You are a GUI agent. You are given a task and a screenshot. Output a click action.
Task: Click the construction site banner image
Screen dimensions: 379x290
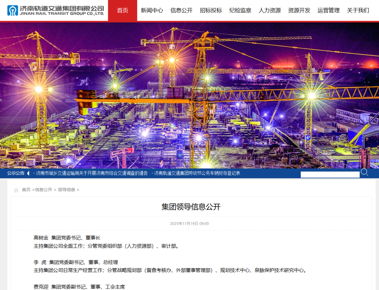click(x=189, y=95)
